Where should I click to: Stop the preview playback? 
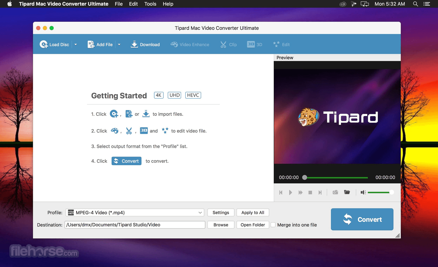pyautogui.click(x=310, y=193)
